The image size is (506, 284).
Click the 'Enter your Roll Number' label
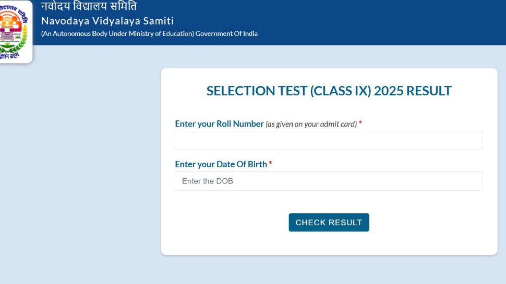[219, 124]
